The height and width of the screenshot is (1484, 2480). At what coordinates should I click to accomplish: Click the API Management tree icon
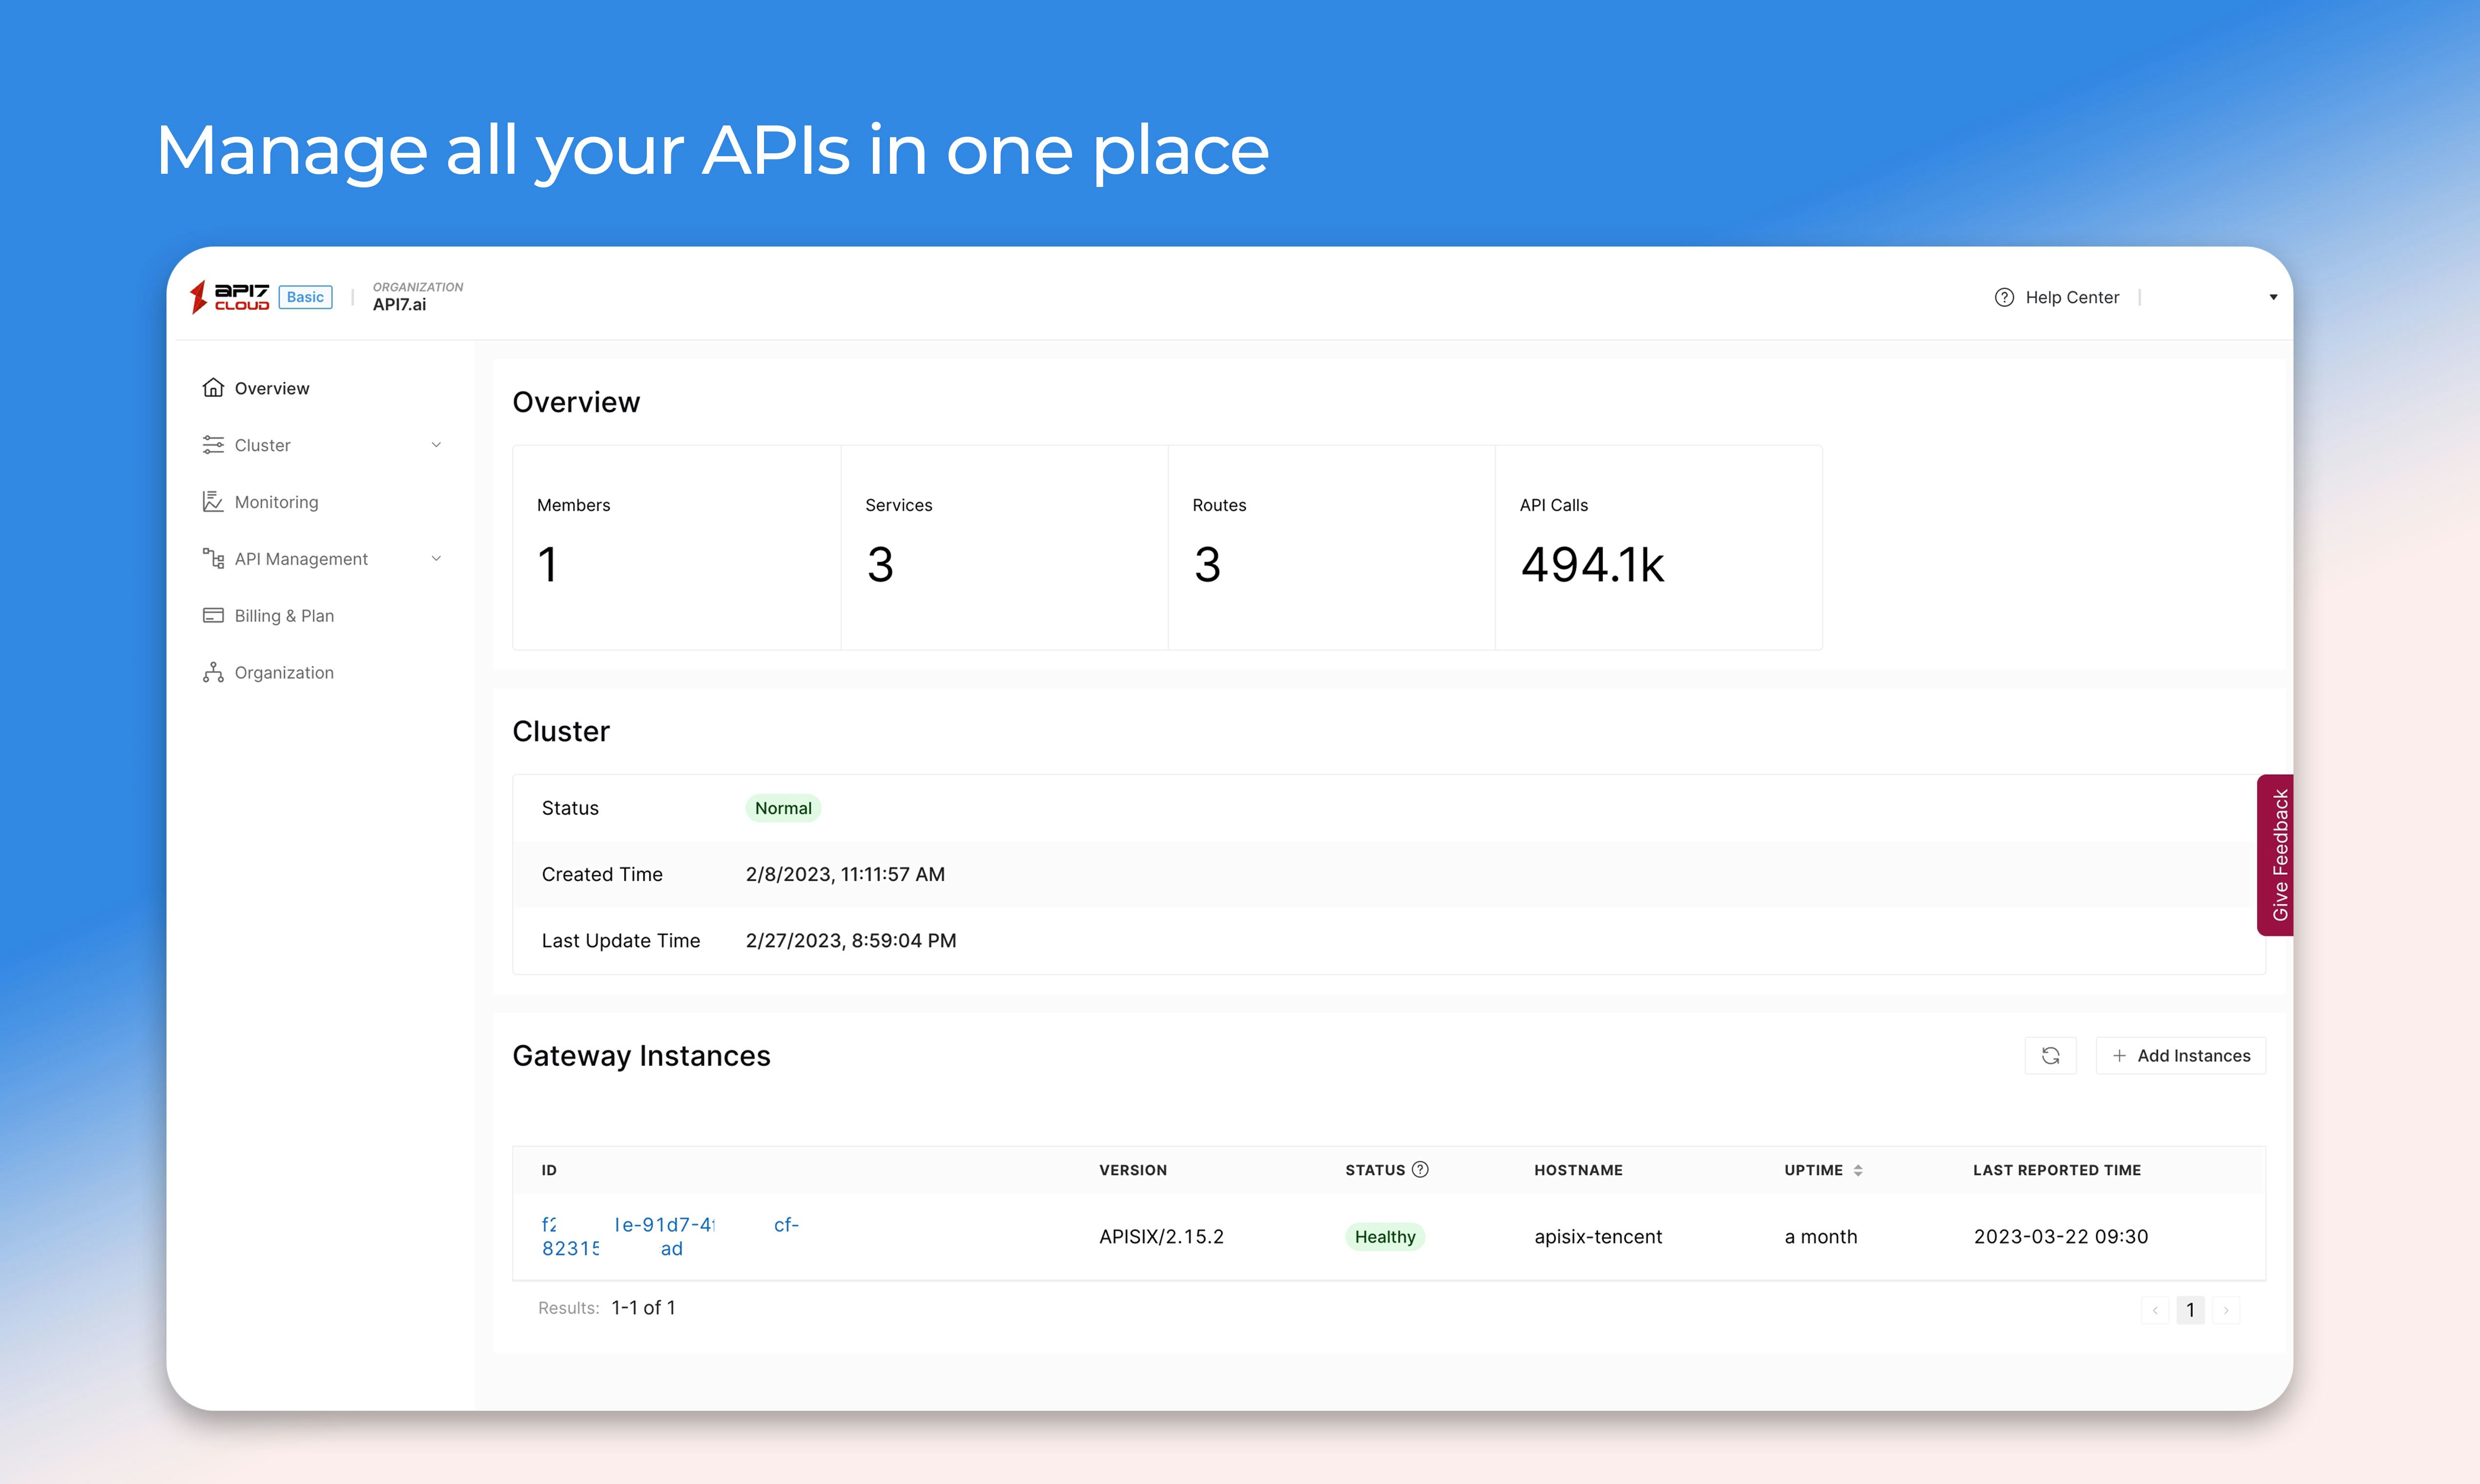(x=213, y=559)
